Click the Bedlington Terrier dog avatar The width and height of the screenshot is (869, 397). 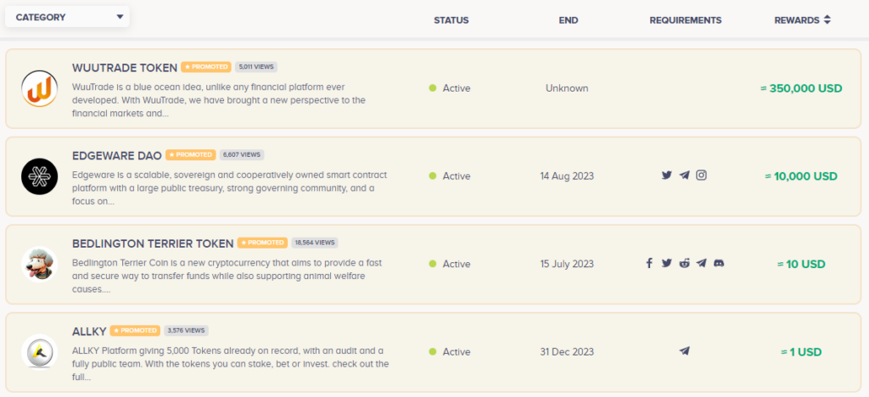(x=39, y=264)
